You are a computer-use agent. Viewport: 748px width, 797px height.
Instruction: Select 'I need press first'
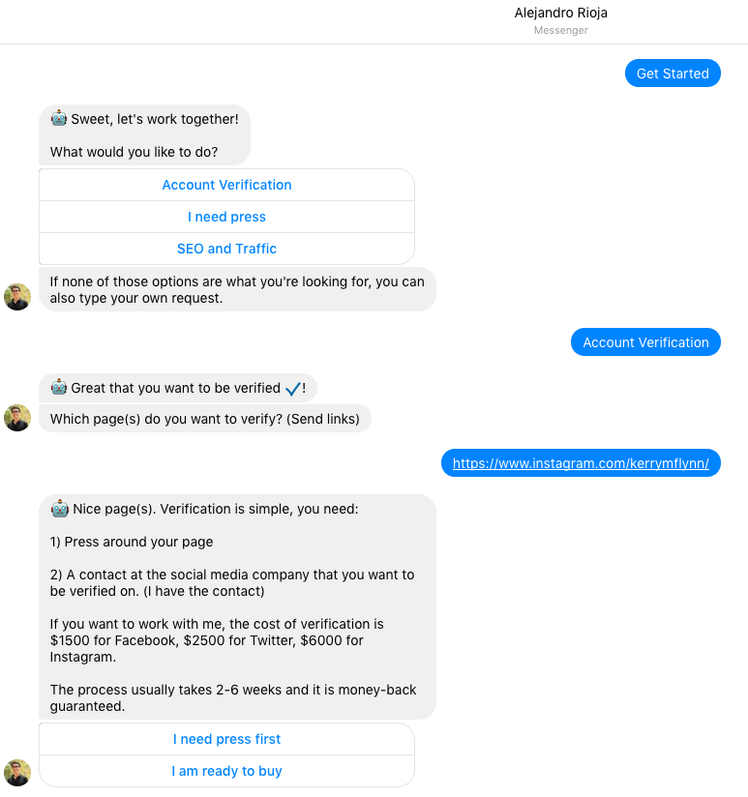click(226, 739)
